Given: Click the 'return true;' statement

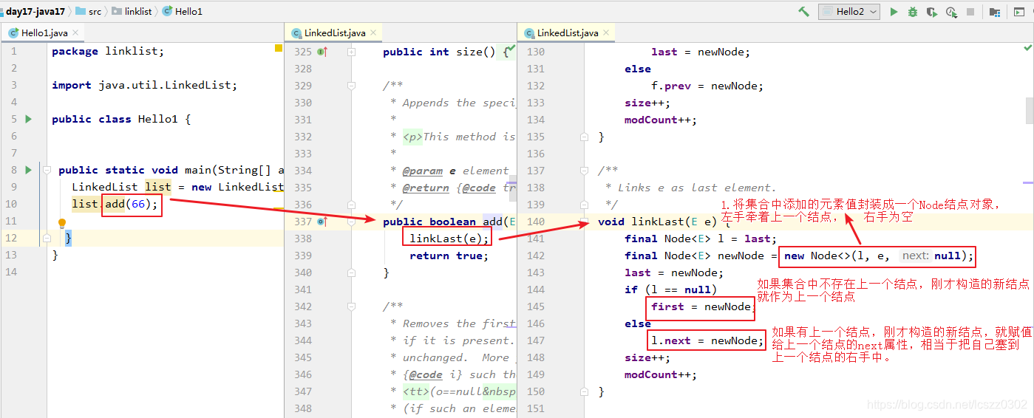Looking at the screenshot, I should (449, 256).
